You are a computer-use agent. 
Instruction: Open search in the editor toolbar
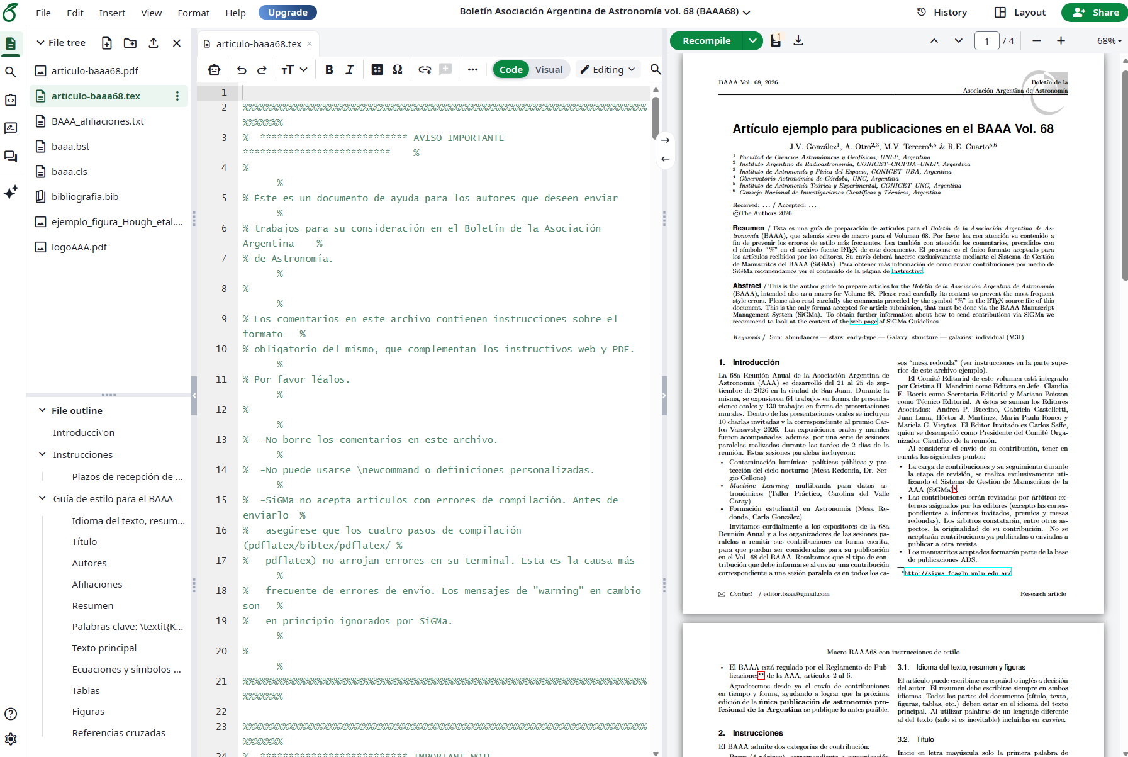[656, 70]
